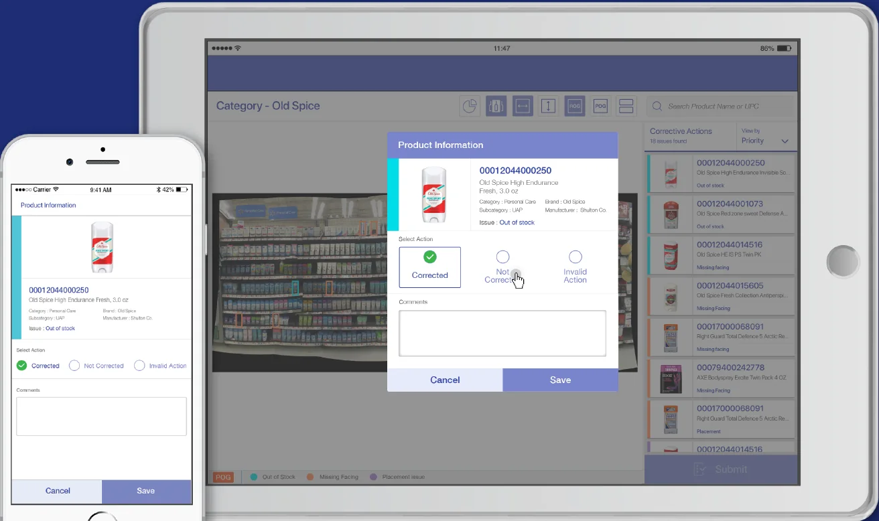Select Corrected option in tablet dialog
This screenshot has height=521, width=879.
point(429,267)
